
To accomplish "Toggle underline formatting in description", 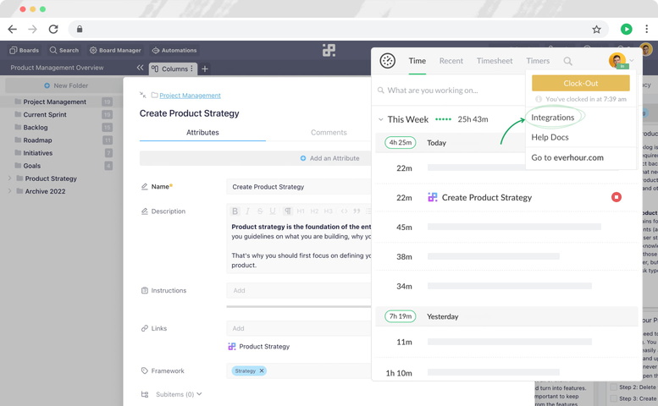I will pos(273,211).
